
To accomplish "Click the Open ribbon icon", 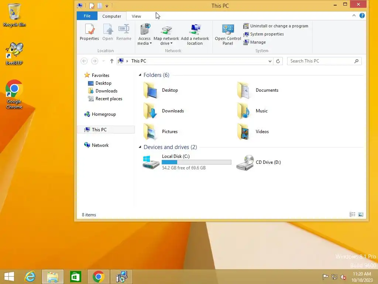I will (x=107, y=32).
